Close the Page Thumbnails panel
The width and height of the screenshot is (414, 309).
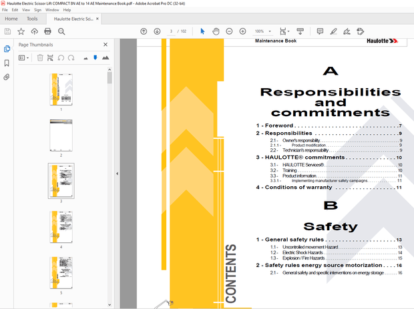[106, 45]
